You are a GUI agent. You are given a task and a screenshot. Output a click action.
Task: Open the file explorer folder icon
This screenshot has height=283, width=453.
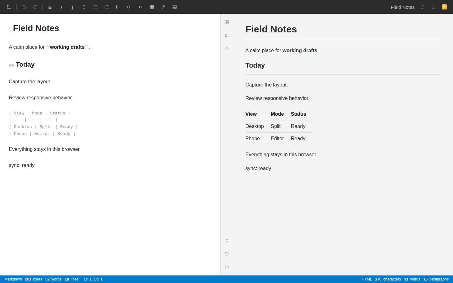coord(9,7)
